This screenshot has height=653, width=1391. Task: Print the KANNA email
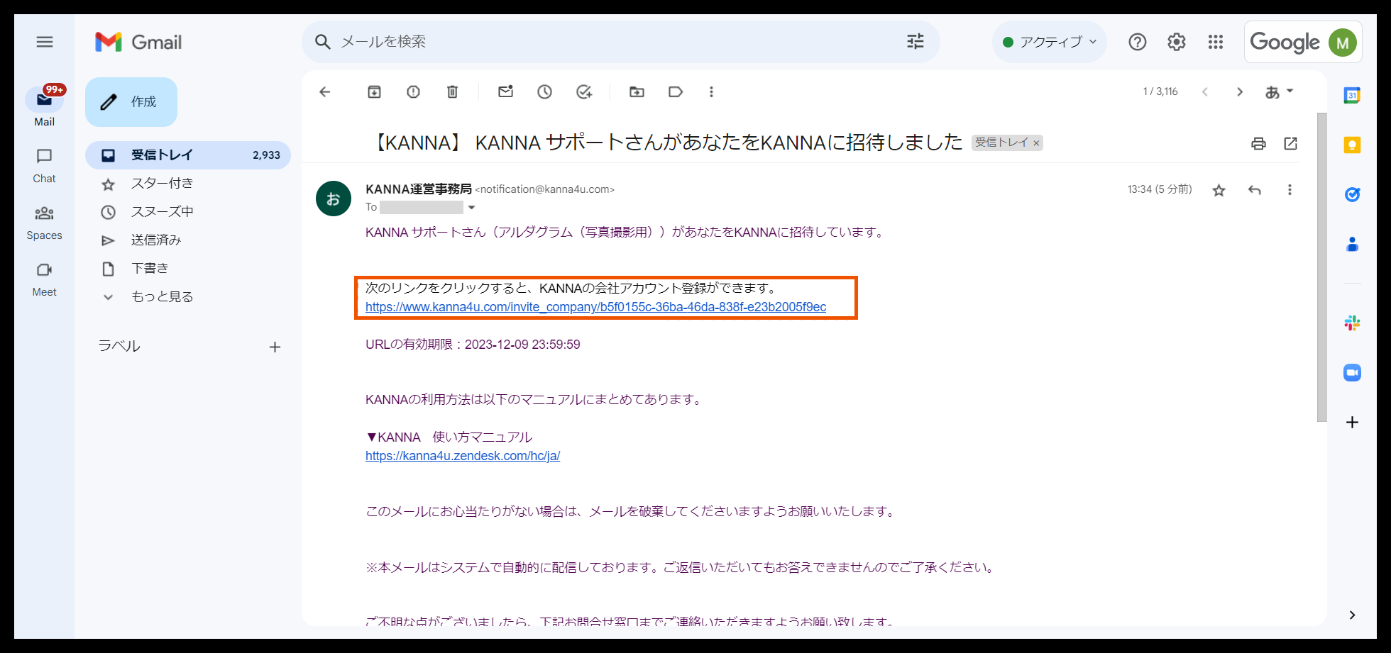tap(1258, 143)
